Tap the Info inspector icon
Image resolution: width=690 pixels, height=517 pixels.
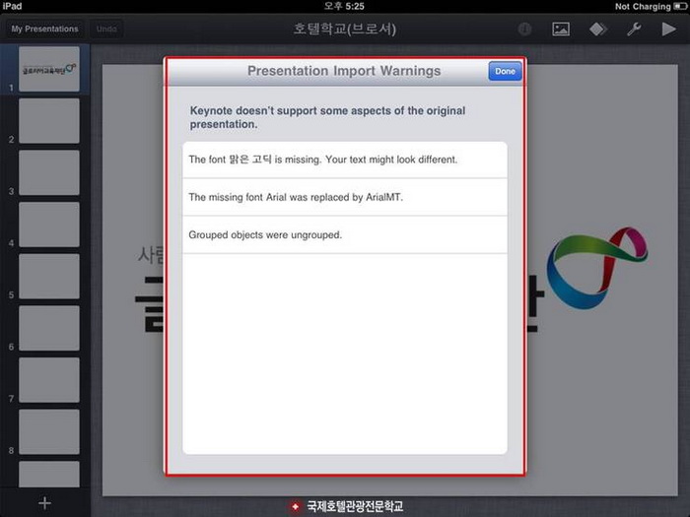pos(524,30)
